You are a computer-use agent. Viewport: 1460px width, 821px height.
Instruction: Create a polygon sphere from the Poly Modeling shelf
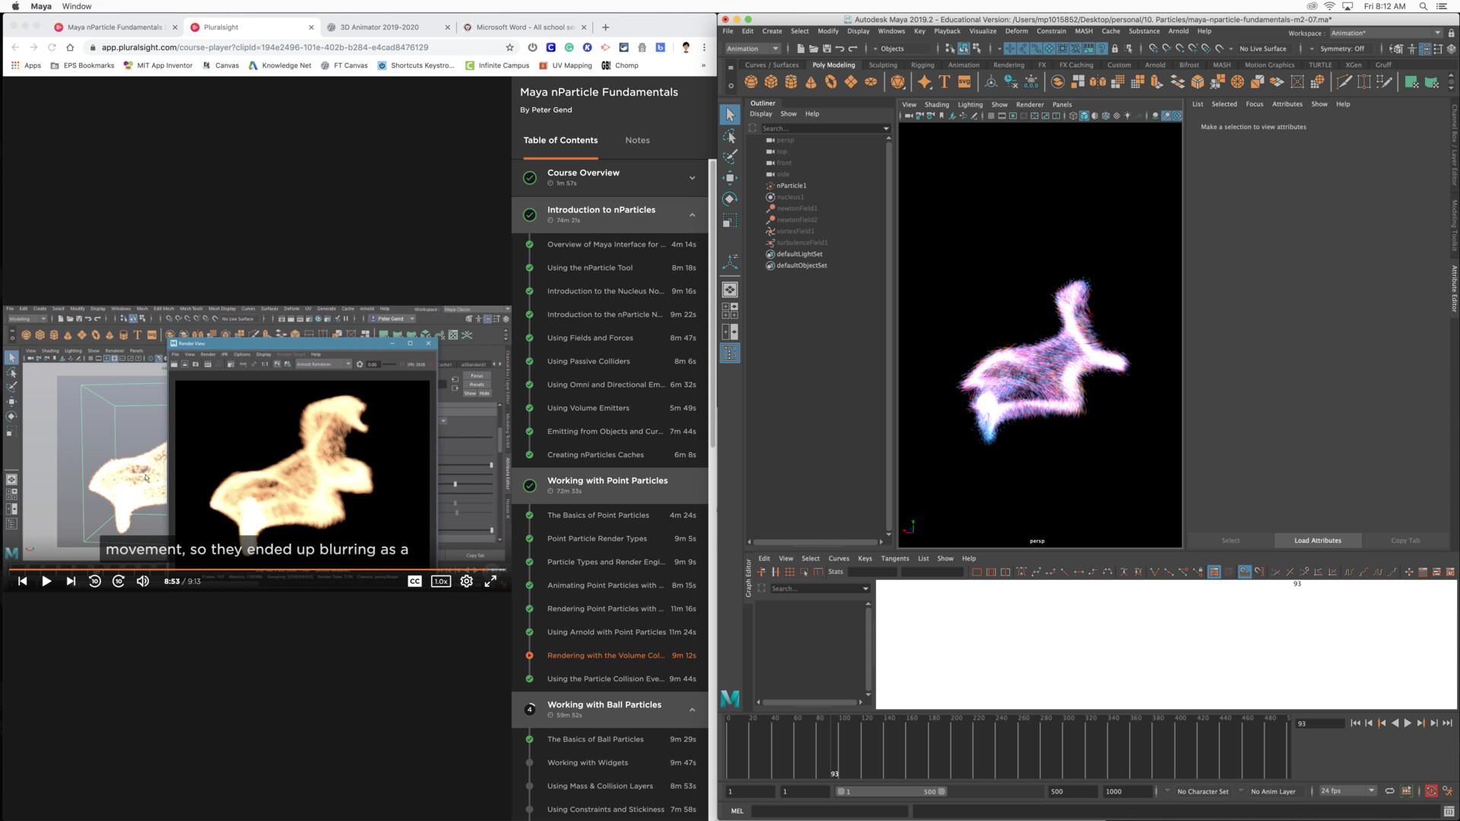click(x=752, y=82)
